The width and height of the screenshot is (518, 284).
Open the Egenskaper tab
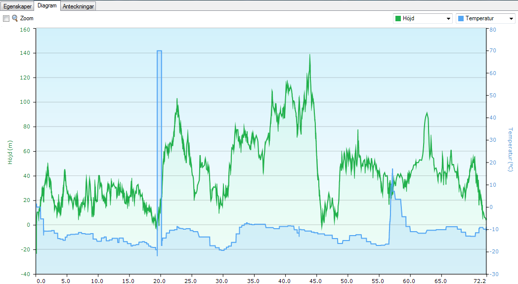click(x=17, y=6)
